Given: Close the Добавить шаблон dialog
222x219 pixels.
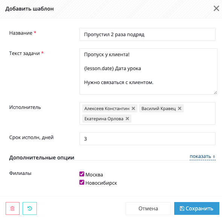Looking at the screenshot, I should tap(216, 9).
